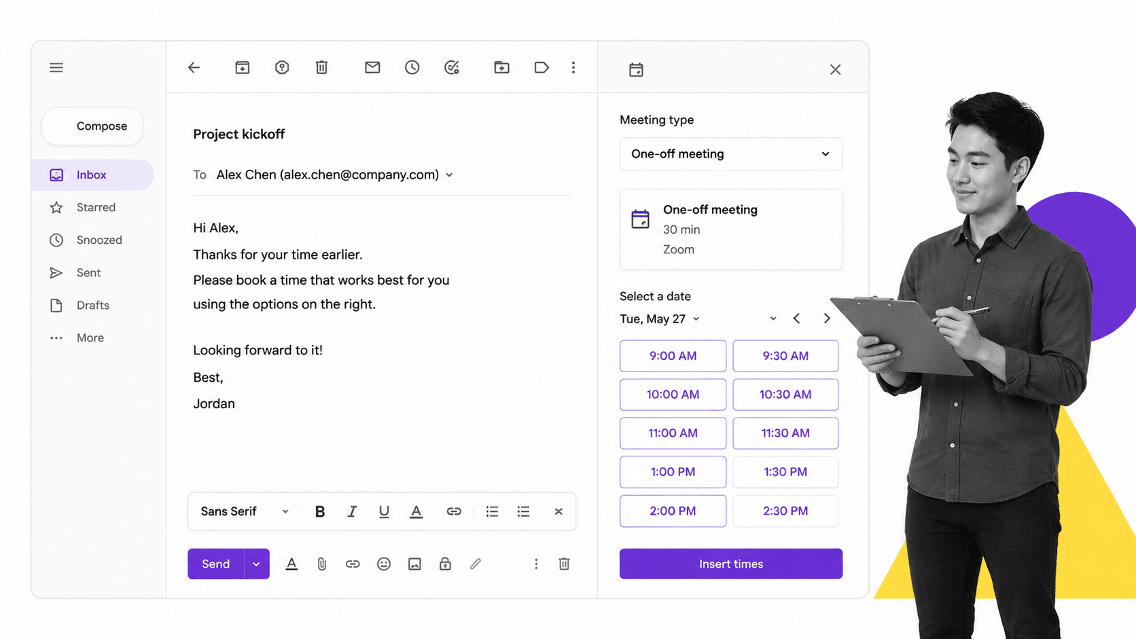
Task: Toggle bold formatting
Action: click(320, 511)
